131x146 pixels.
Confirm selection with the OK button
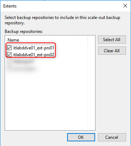[x=81, y=137]
